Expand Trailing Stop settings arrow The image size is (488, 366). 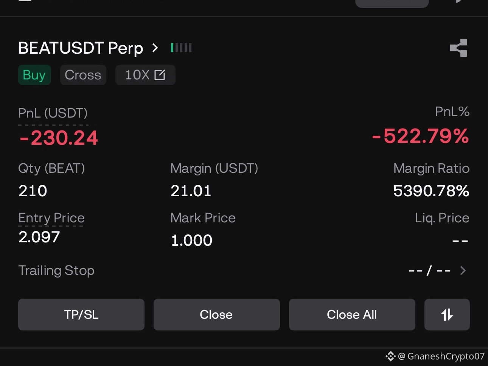click(463, 270)
